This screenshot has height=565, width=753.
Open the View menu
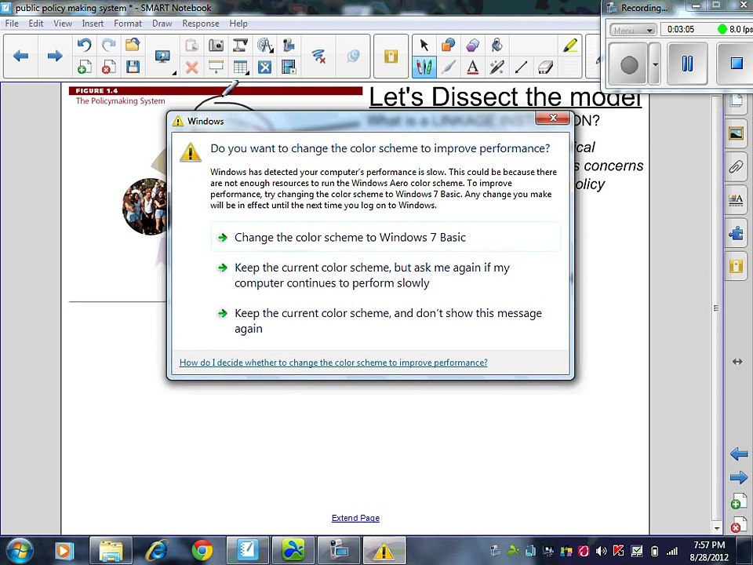[x=63, y=23]
